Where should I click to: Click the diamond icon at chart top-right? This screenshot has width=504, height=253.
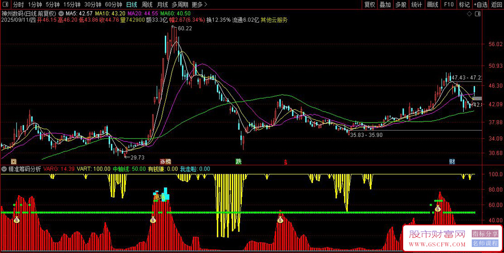tap(470, 14)
